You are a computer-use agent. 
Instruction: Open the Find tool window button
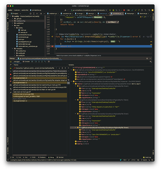coord(18,157)
